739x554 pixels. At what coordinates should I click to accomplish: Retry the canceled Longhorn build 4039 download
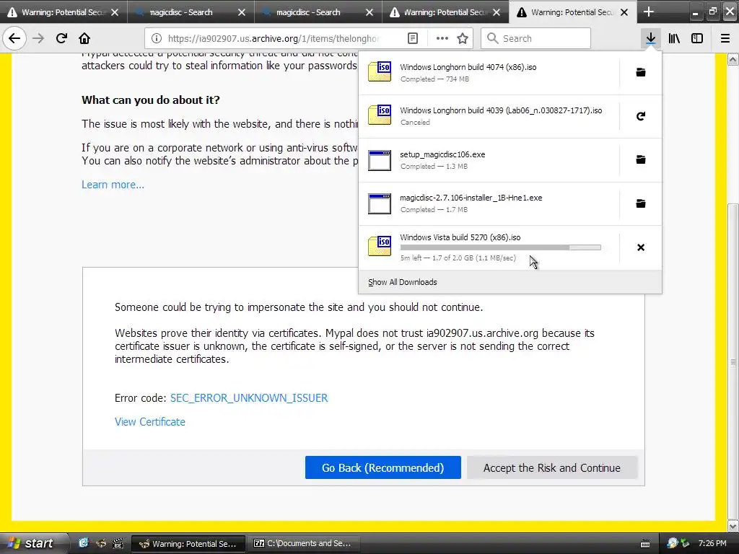(641, 116)
